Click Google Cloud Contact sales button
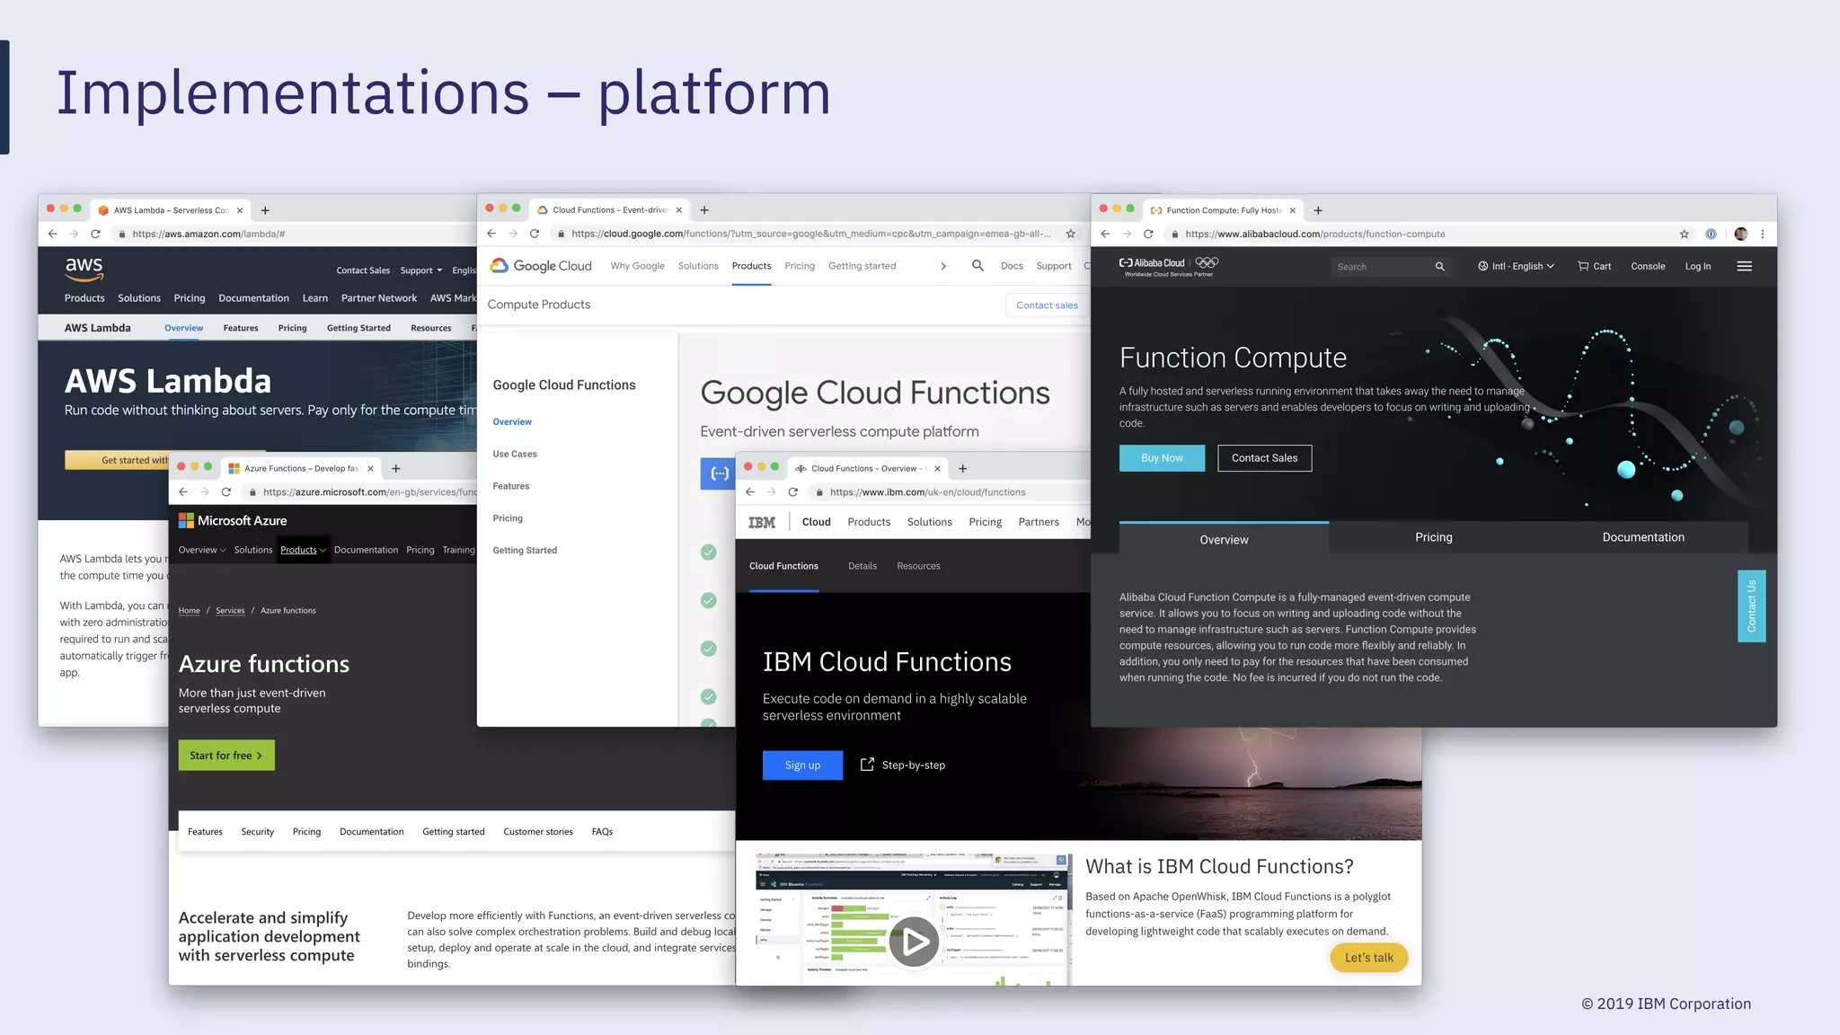The width and height of the screenshot is (1840, 1035). (1047, 305)
